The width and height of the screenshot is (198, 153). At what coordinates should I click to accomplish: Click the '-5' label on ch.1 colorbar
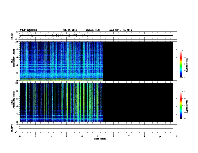184,64
